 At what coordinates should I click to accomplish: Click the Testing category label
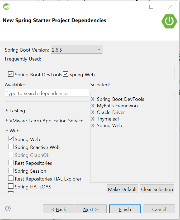(17, 111)
